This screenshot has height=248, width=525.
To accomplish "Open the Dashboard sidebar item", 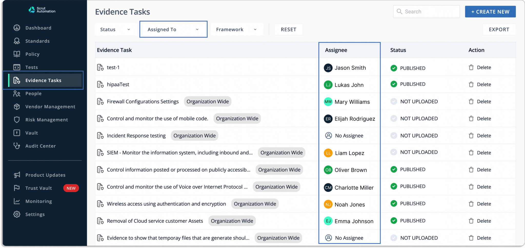I will point(38,28).
